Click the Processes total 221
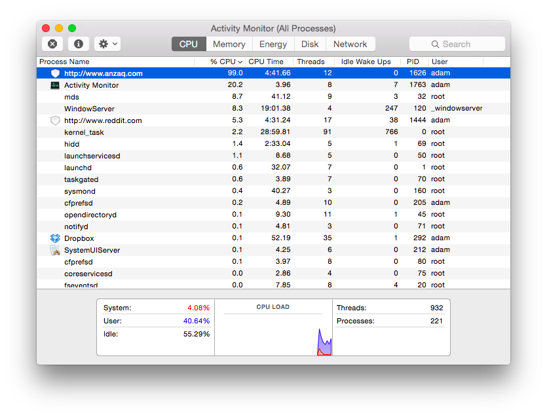Image resolution: width=547 pixels, height=417 pixels. tap(437, 321)
